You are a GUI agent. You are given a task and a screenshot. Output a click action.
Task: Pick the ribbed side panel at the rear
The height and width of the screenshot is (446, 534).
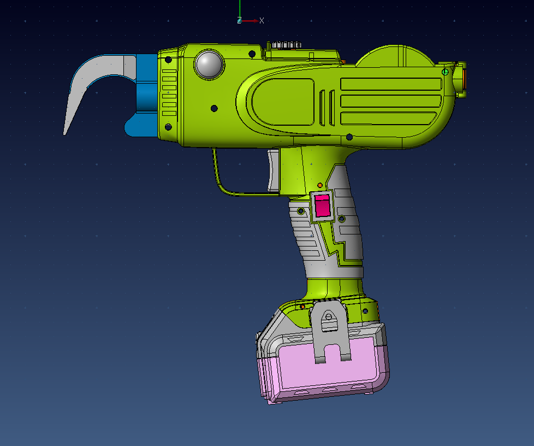391,101
